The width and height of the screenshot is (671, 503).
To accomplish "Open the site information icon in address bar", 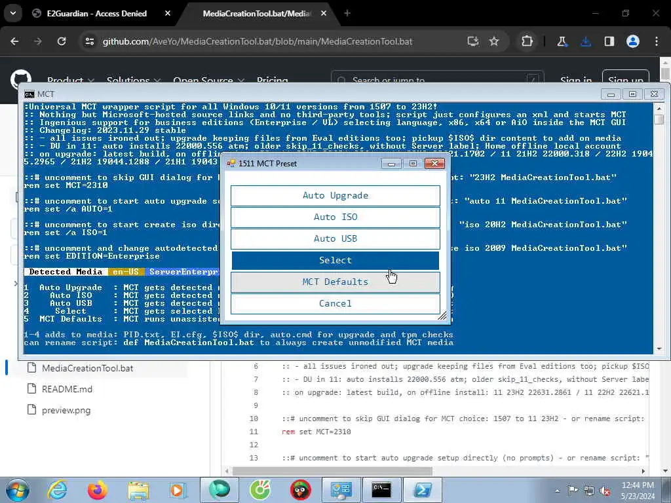I will (x=90, y=41).
